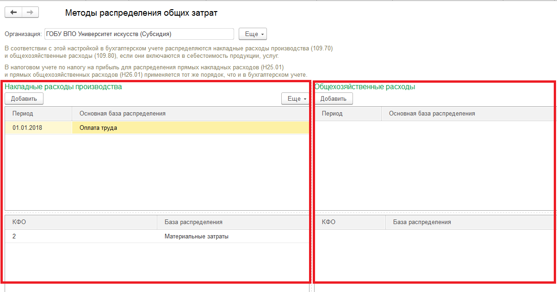This screenshot has height=292, width=557.
Task: Click the back navigation arrow
Action: (13, 12)
